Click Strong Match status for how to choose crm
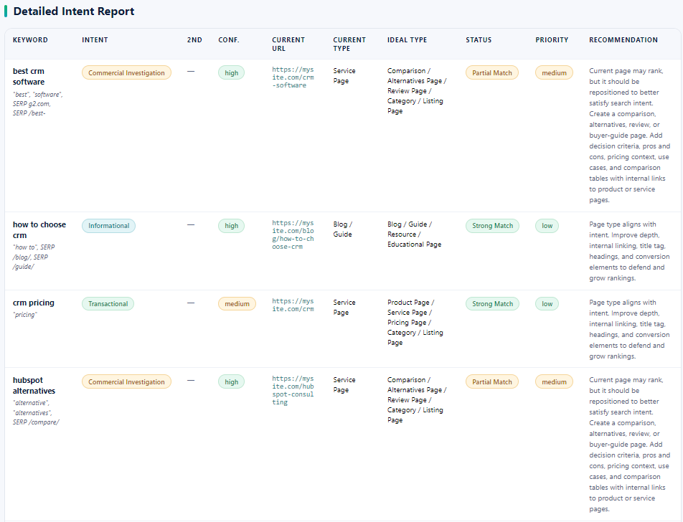This screenshot has height=522, width=683. (492, 226)
